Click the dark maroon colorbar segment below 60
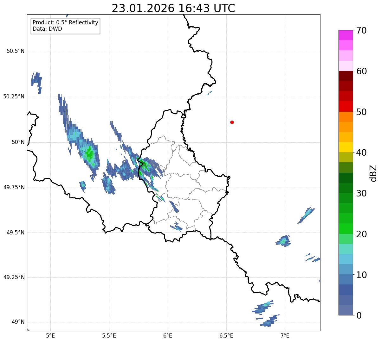This screenshot has width=381, height=342. pyautogui.click(x=345, y=76)
